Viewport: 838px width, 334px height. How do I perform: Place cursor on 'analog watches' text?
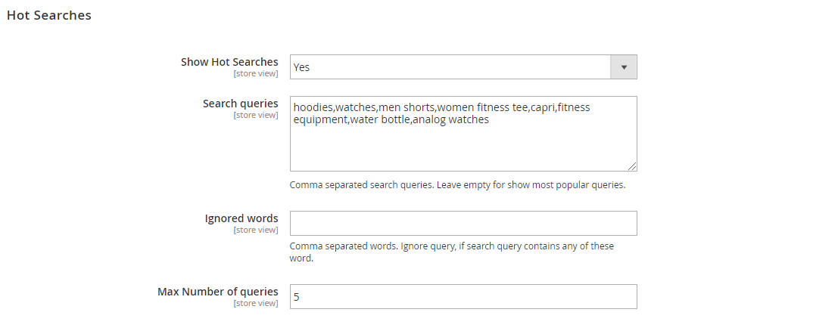pos(451,119)
